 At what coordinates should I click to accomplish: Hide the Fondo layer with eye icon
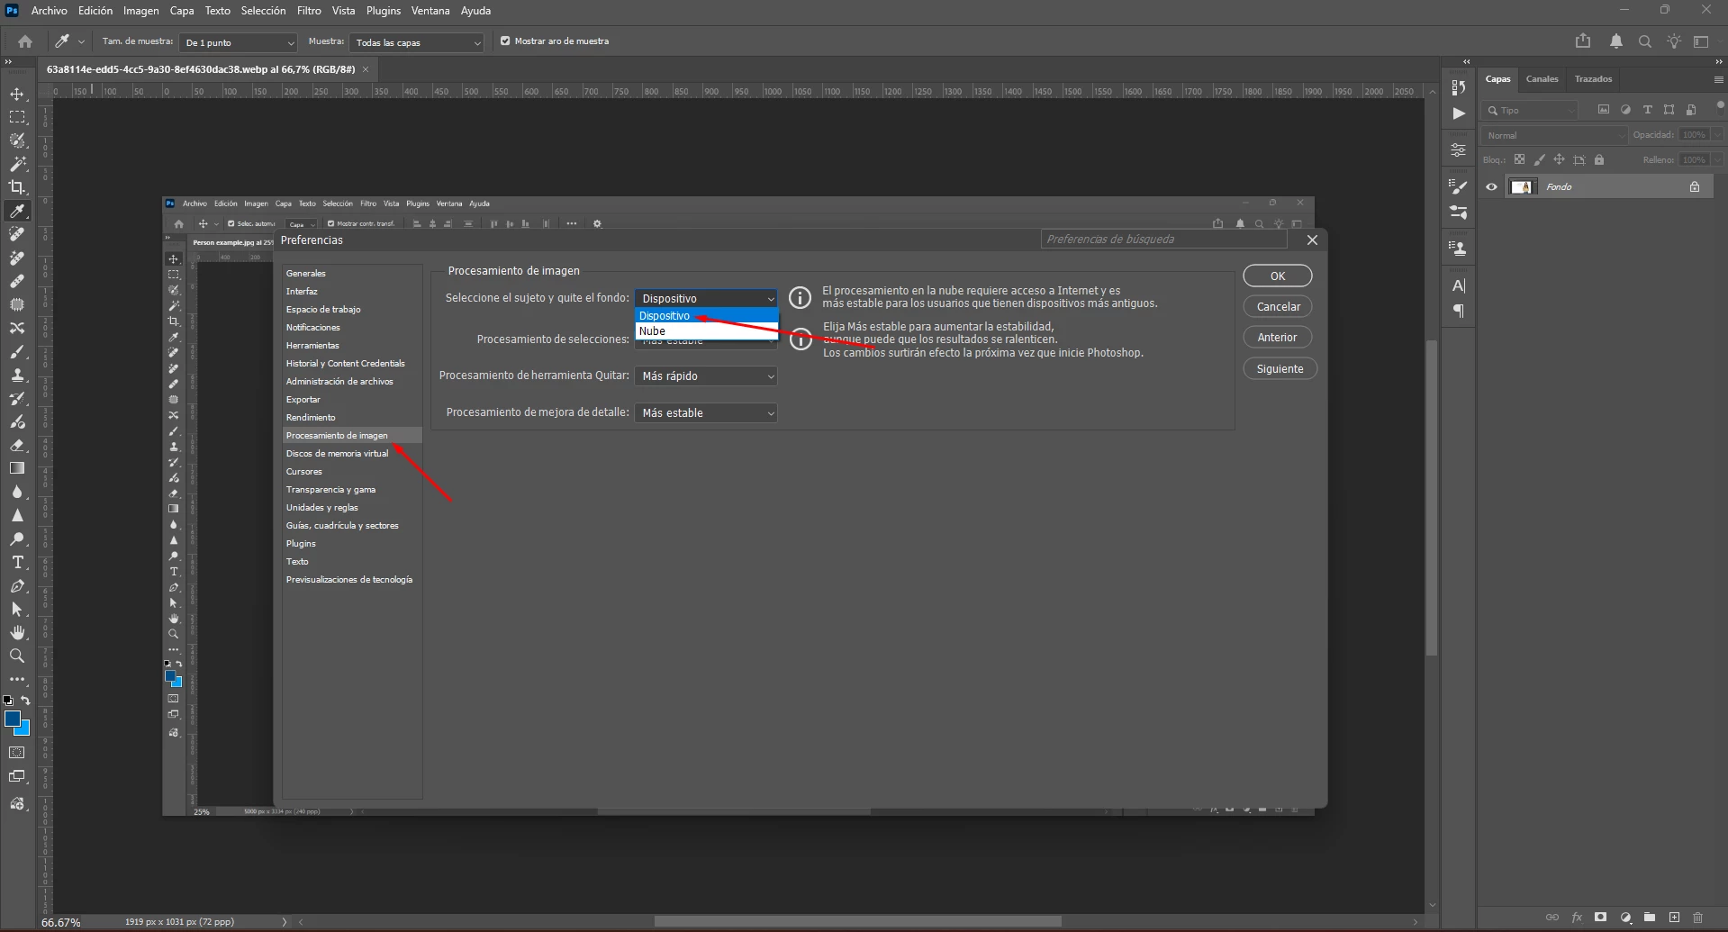point(1491,187)
